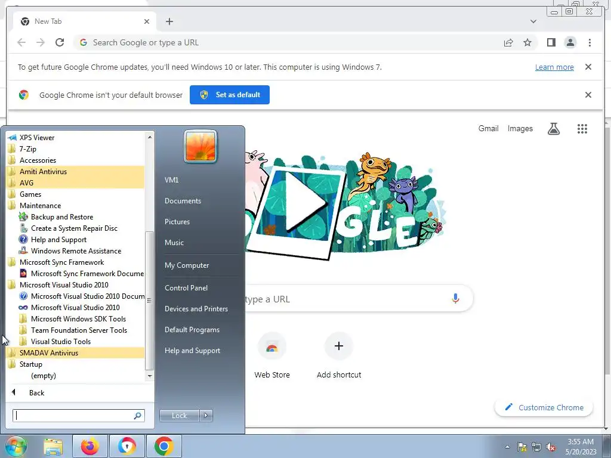Share this page using the share icon
The width and height of the screenshot is (611, 458).
point(508,42)
